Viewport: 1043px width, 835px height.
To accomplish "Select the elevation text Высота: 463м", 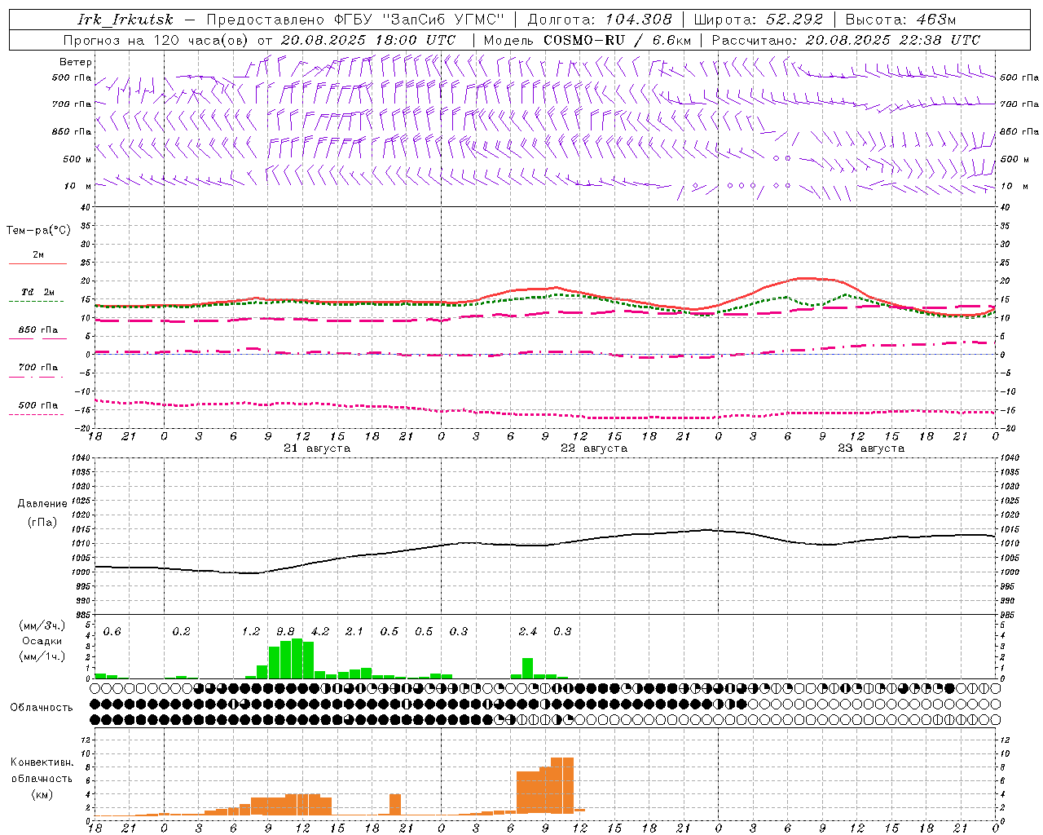I will (900, 20).
